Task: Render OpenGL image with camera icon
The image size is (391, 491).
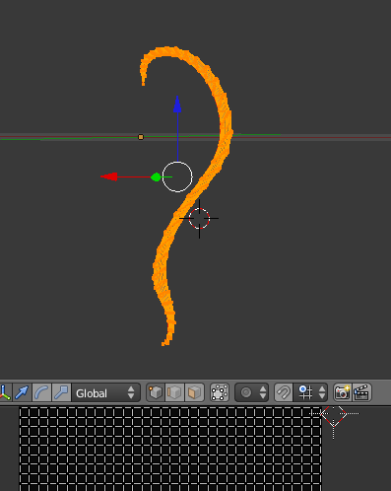Action: click(342, 392)
